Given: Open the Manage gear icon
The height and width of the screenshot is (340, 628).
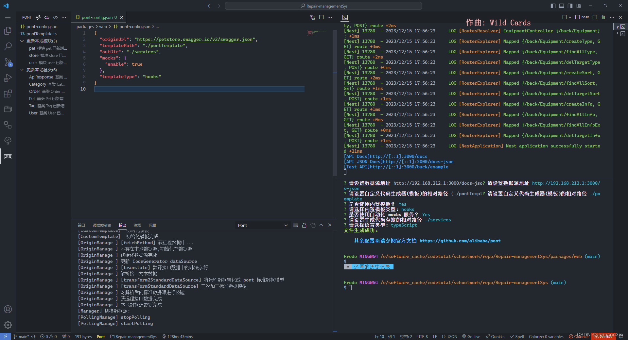Looking at the screenshot, I should 8,325.
